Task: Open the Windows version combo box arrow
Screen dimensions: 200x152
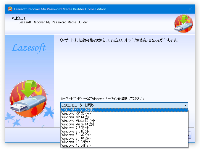Action: pyautogui.click(x=185, y=105)
